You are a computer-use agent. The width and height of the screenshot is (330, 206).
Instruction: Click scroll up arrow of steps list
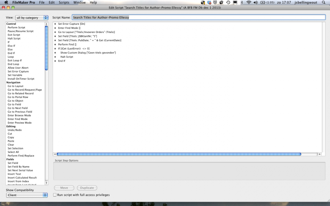click(x=46, y=24)
